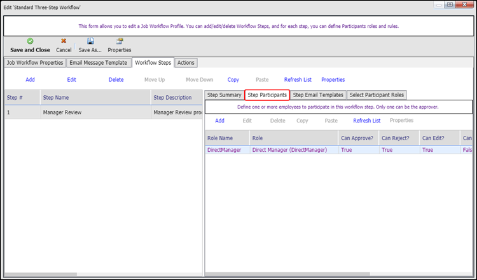The width and height of the screenshot is (477, 280).
Task: Click Paste in workflow steps toolbar
Action: pyautogui.click(x=262, y=80)
